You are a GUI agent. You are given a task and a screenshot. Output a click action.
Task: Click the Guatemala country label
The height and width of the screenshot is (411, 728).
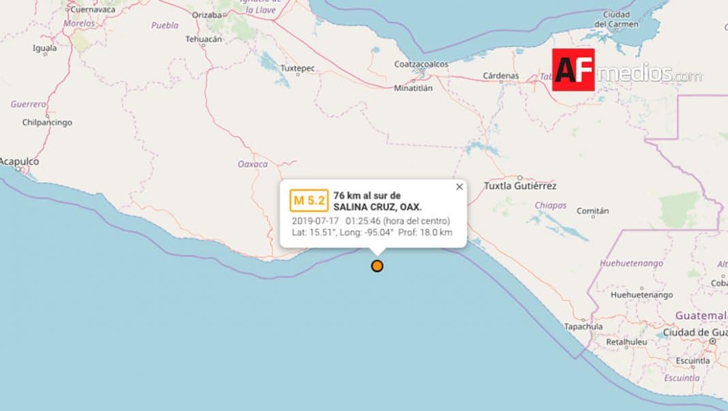coord(701,316)
